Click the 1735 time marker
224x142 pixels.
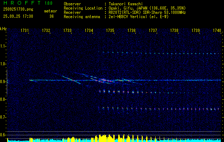[x=110, y=31]
